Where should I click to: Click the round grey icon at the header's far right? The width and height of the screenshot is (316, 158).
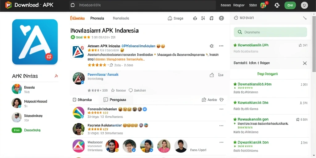(304, 6)
